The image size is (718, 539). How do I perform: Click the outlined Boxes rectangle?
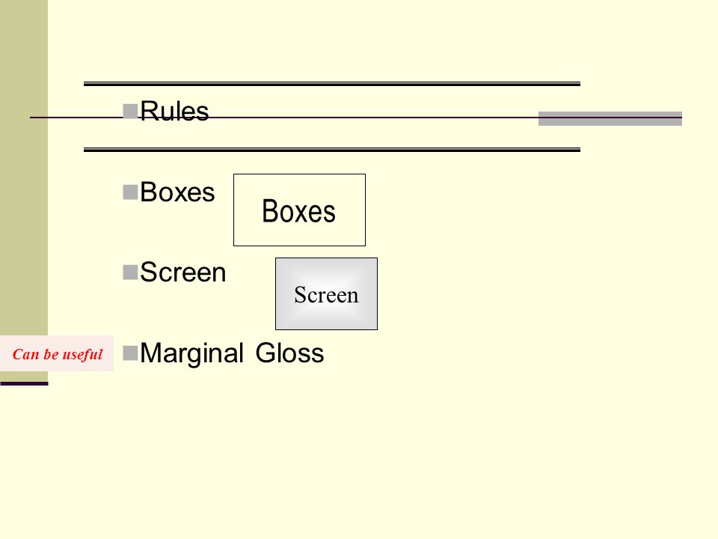click(299, 210)
